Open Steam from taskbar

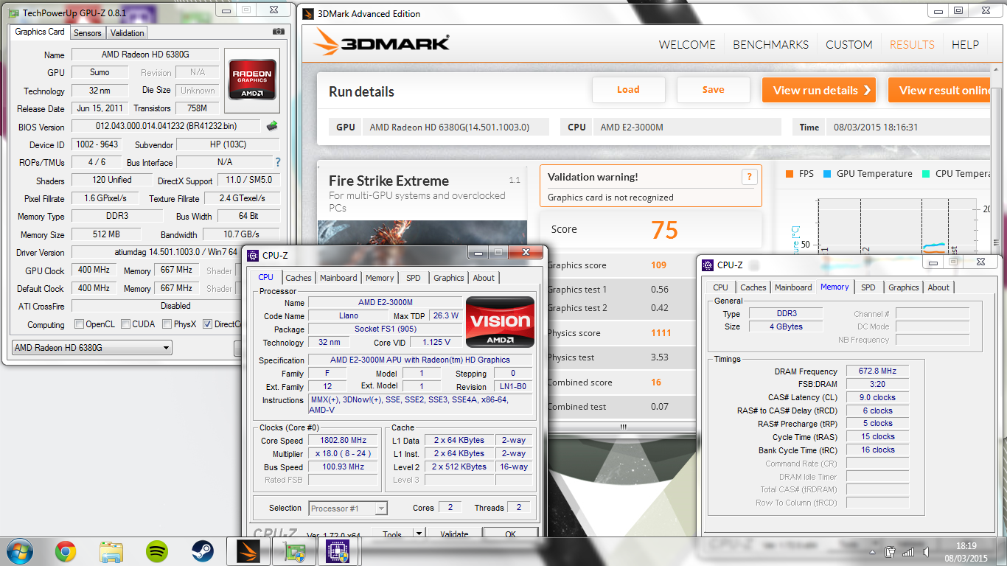pos(203,551)
